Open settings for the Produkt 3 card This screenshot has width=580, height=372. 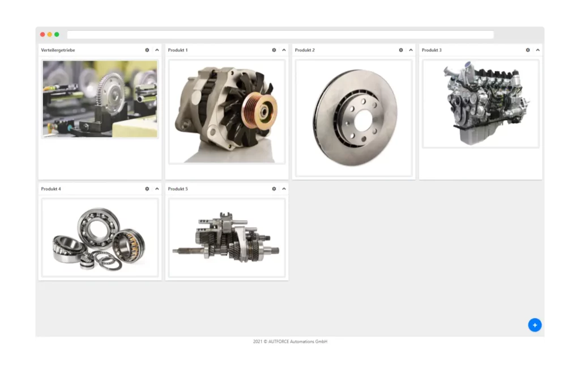(x=528, y=50)
